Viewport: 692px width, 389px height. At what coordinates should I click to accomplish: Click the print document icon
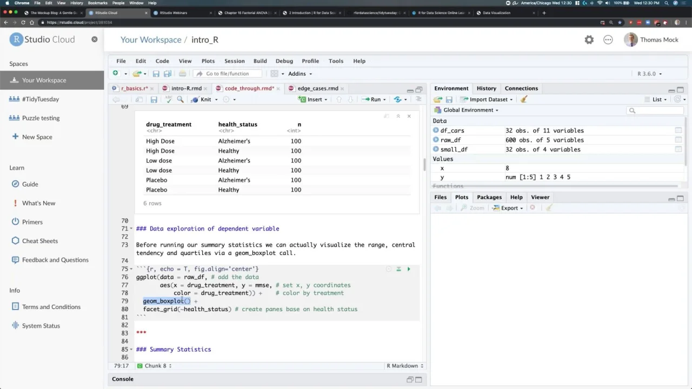tap(182, 74)
